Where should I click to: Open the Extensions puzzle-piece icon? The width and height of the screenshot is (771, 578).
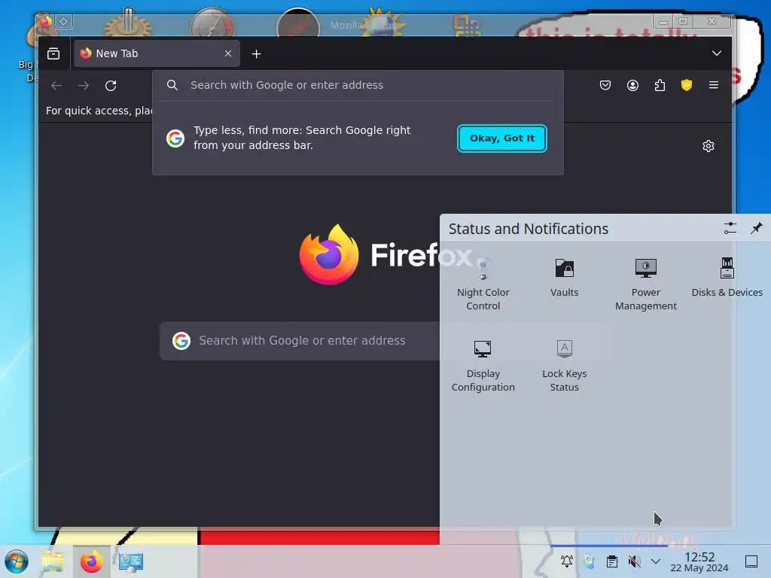coord(660,86)
